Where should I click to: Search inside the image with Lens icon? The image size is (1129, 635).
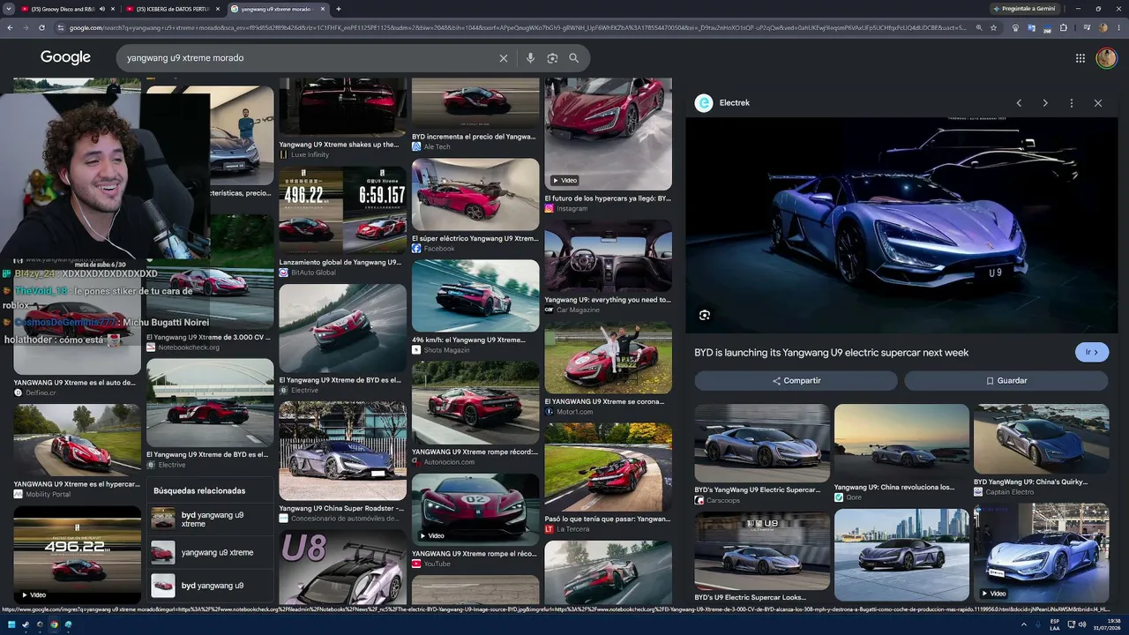(x=704, y=315)
